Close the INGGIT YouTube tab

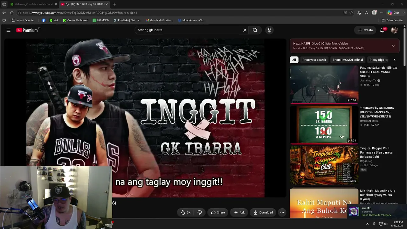point(107,4)
